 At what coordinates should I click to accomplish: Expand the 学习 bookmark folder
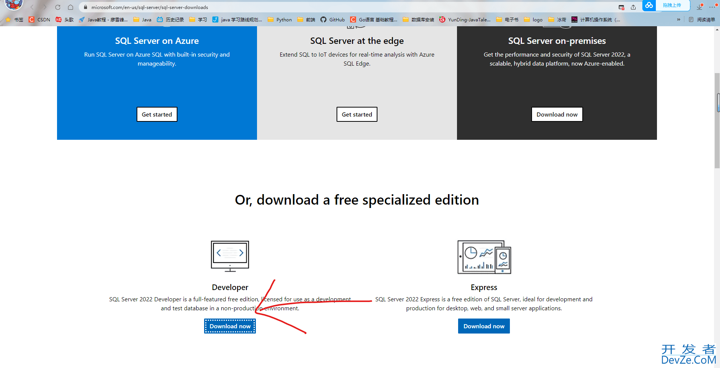[x=198, y=19]
